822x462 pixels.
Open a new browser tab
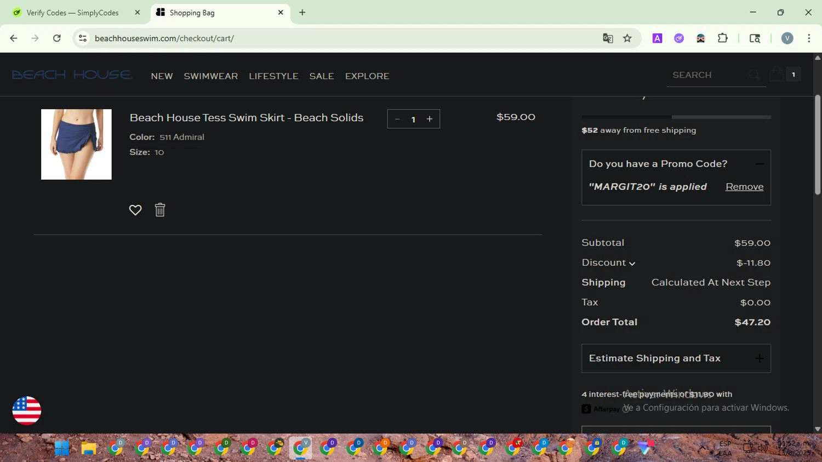tap(302, 13)
